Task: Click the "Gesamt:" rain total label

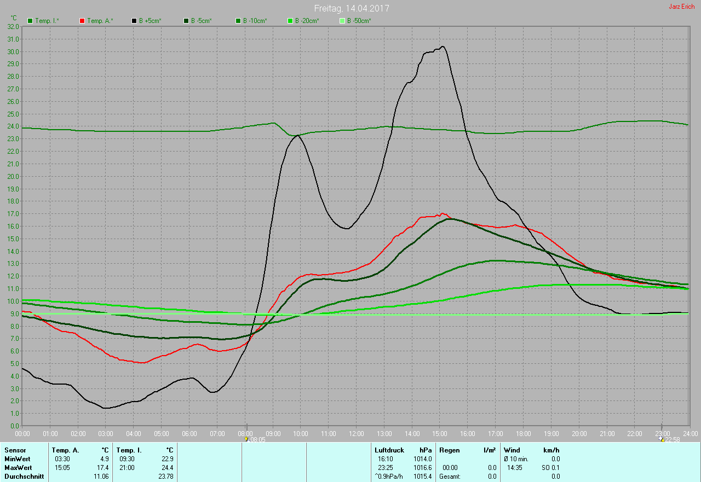Action: [x=450, y=477]
